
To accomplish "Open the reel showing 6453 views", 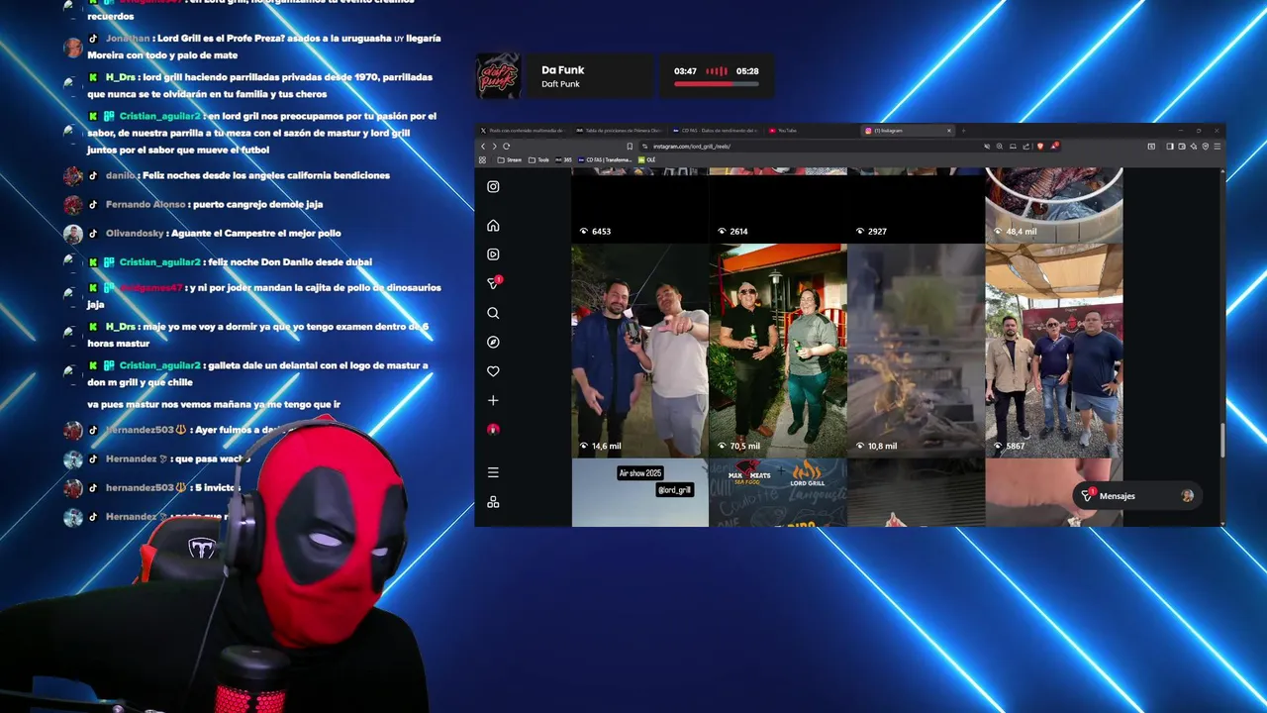I will click(640, 205).
